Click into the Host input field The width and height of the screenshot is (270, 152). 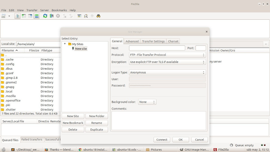pyautogui.click(x=157, y=48)
